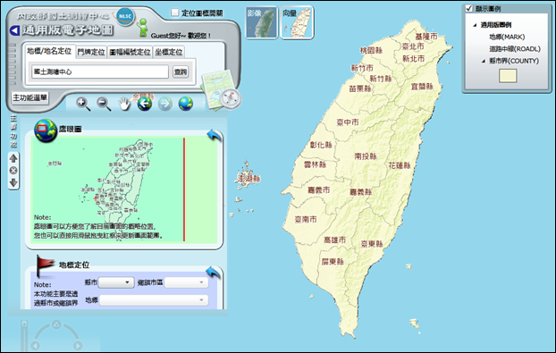Click 彰化縣 label on the map
Screen dimensions: 556x353
[321, 145]
